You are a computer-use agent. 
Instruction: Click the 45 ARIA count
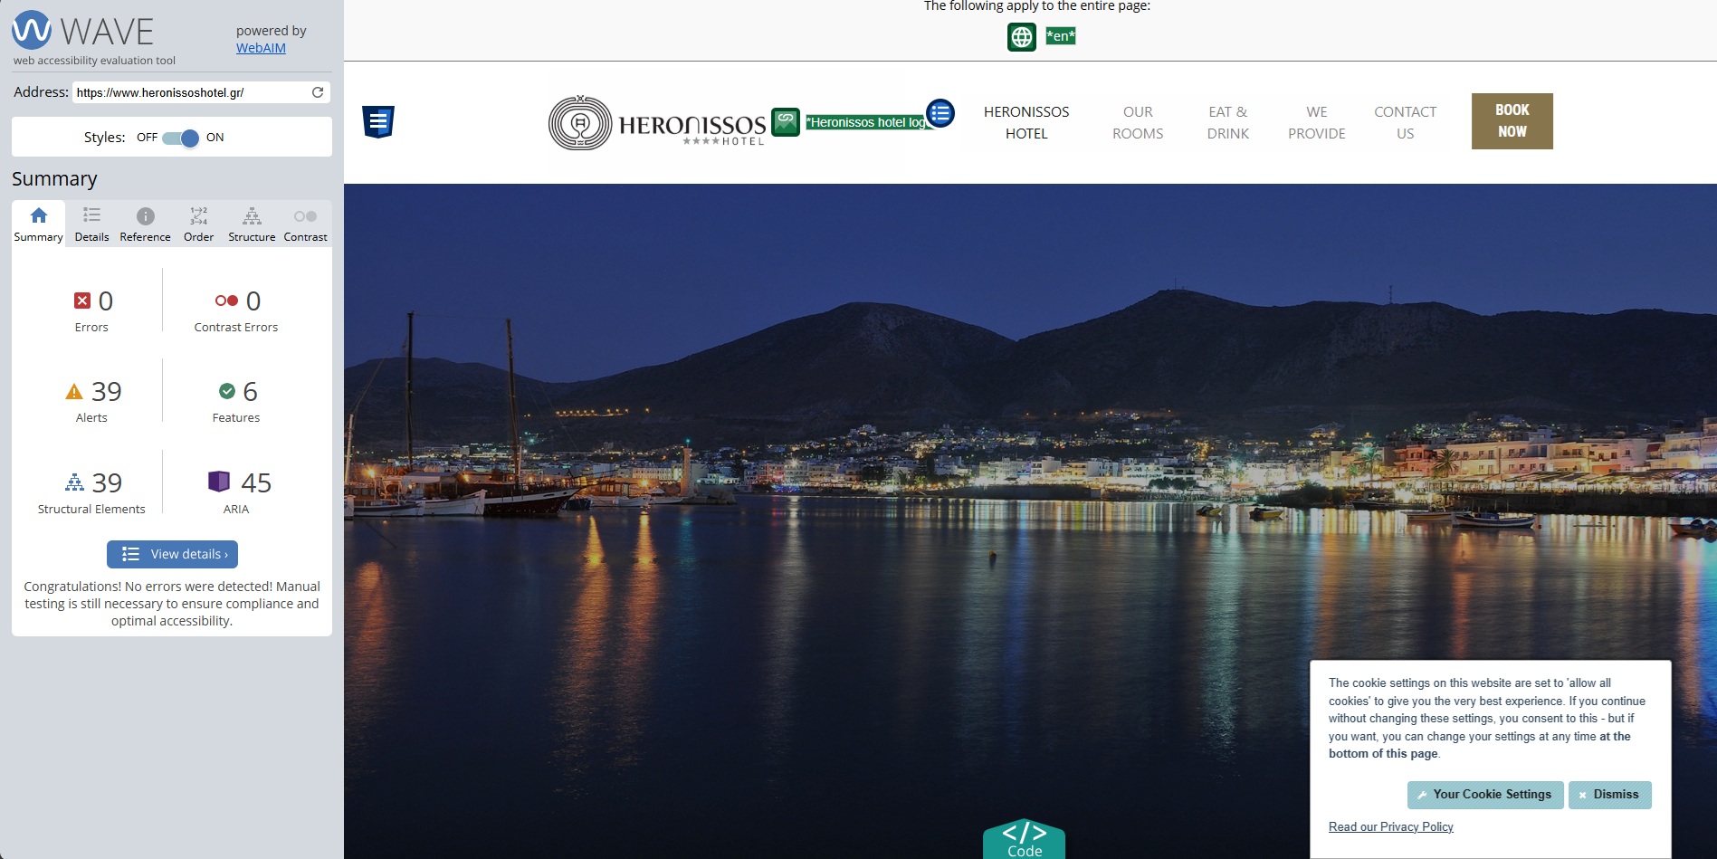(x=256, y=482)
